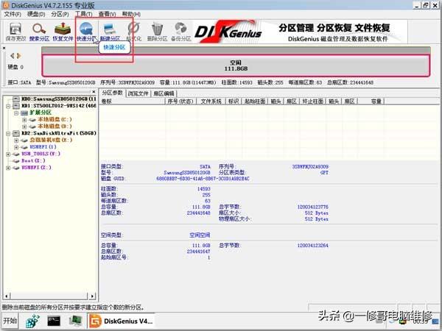The width and height of the screenshot is (442, 331).
Task: Select 本地磁盘 (C:) label in tree
Action: (x=55, y=120)
